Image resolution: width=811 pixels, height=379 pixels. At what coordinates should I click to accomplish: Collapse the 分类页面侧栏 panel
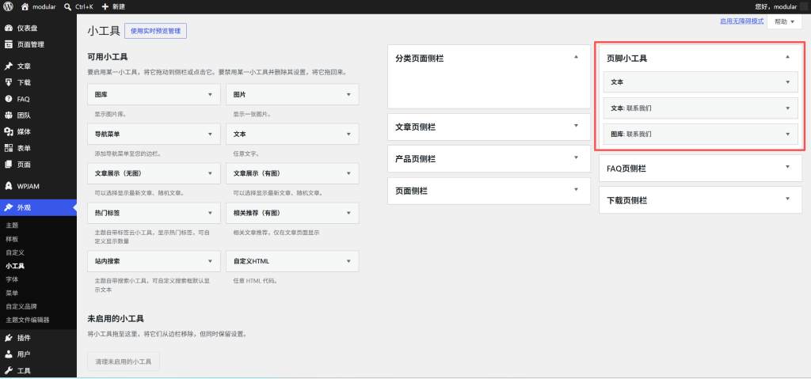click(576, 57)
